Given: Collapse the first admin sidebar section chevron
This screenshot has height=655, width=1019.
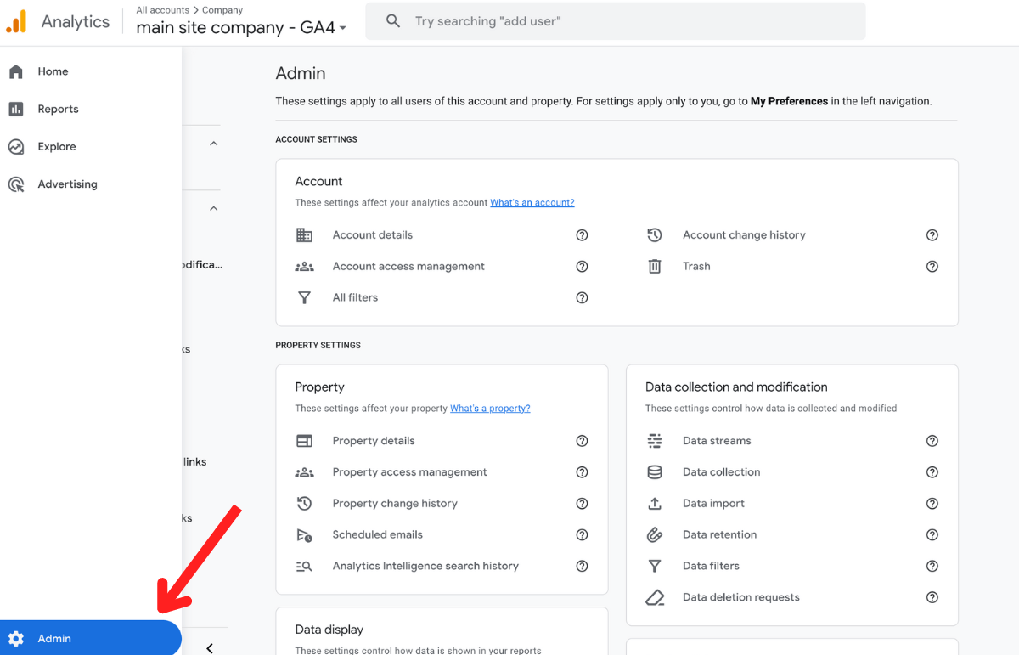Looking at the screenshot, I should click(x=214, y=144).
